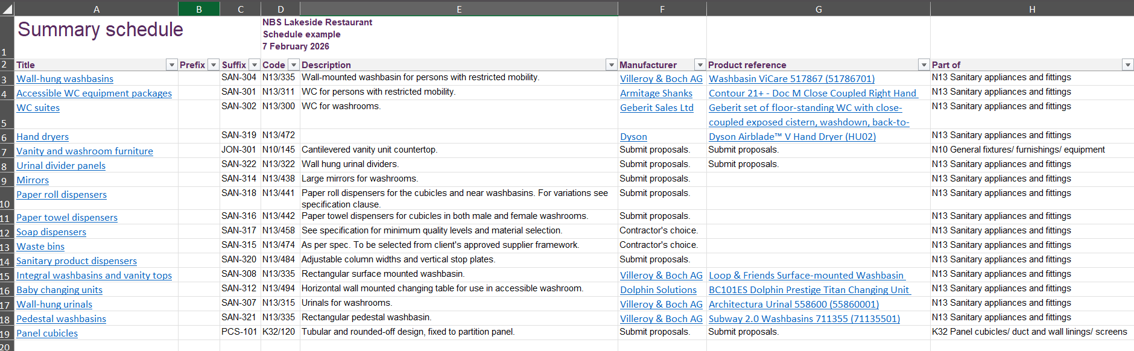Select the NBS Lakeside Restaurant header text

coord(317,22)
